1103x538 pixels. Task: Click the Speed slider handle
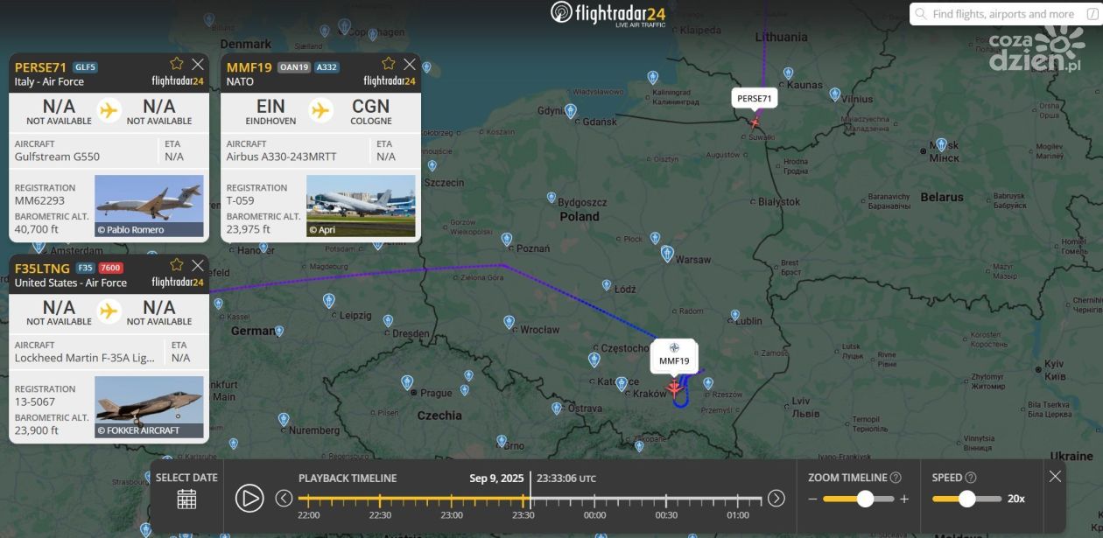coord(966,499)
